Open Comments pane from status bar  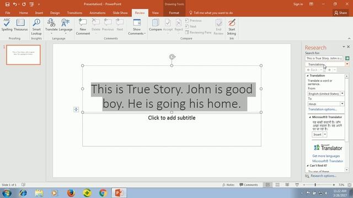249,185
